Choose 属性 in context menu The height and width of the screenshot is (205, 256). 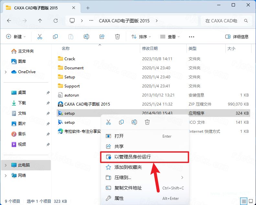coord(145,198)
